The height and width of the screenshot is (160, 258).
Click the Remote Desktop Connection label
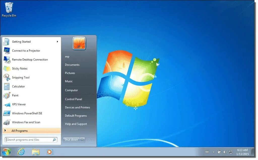[30, 59]
